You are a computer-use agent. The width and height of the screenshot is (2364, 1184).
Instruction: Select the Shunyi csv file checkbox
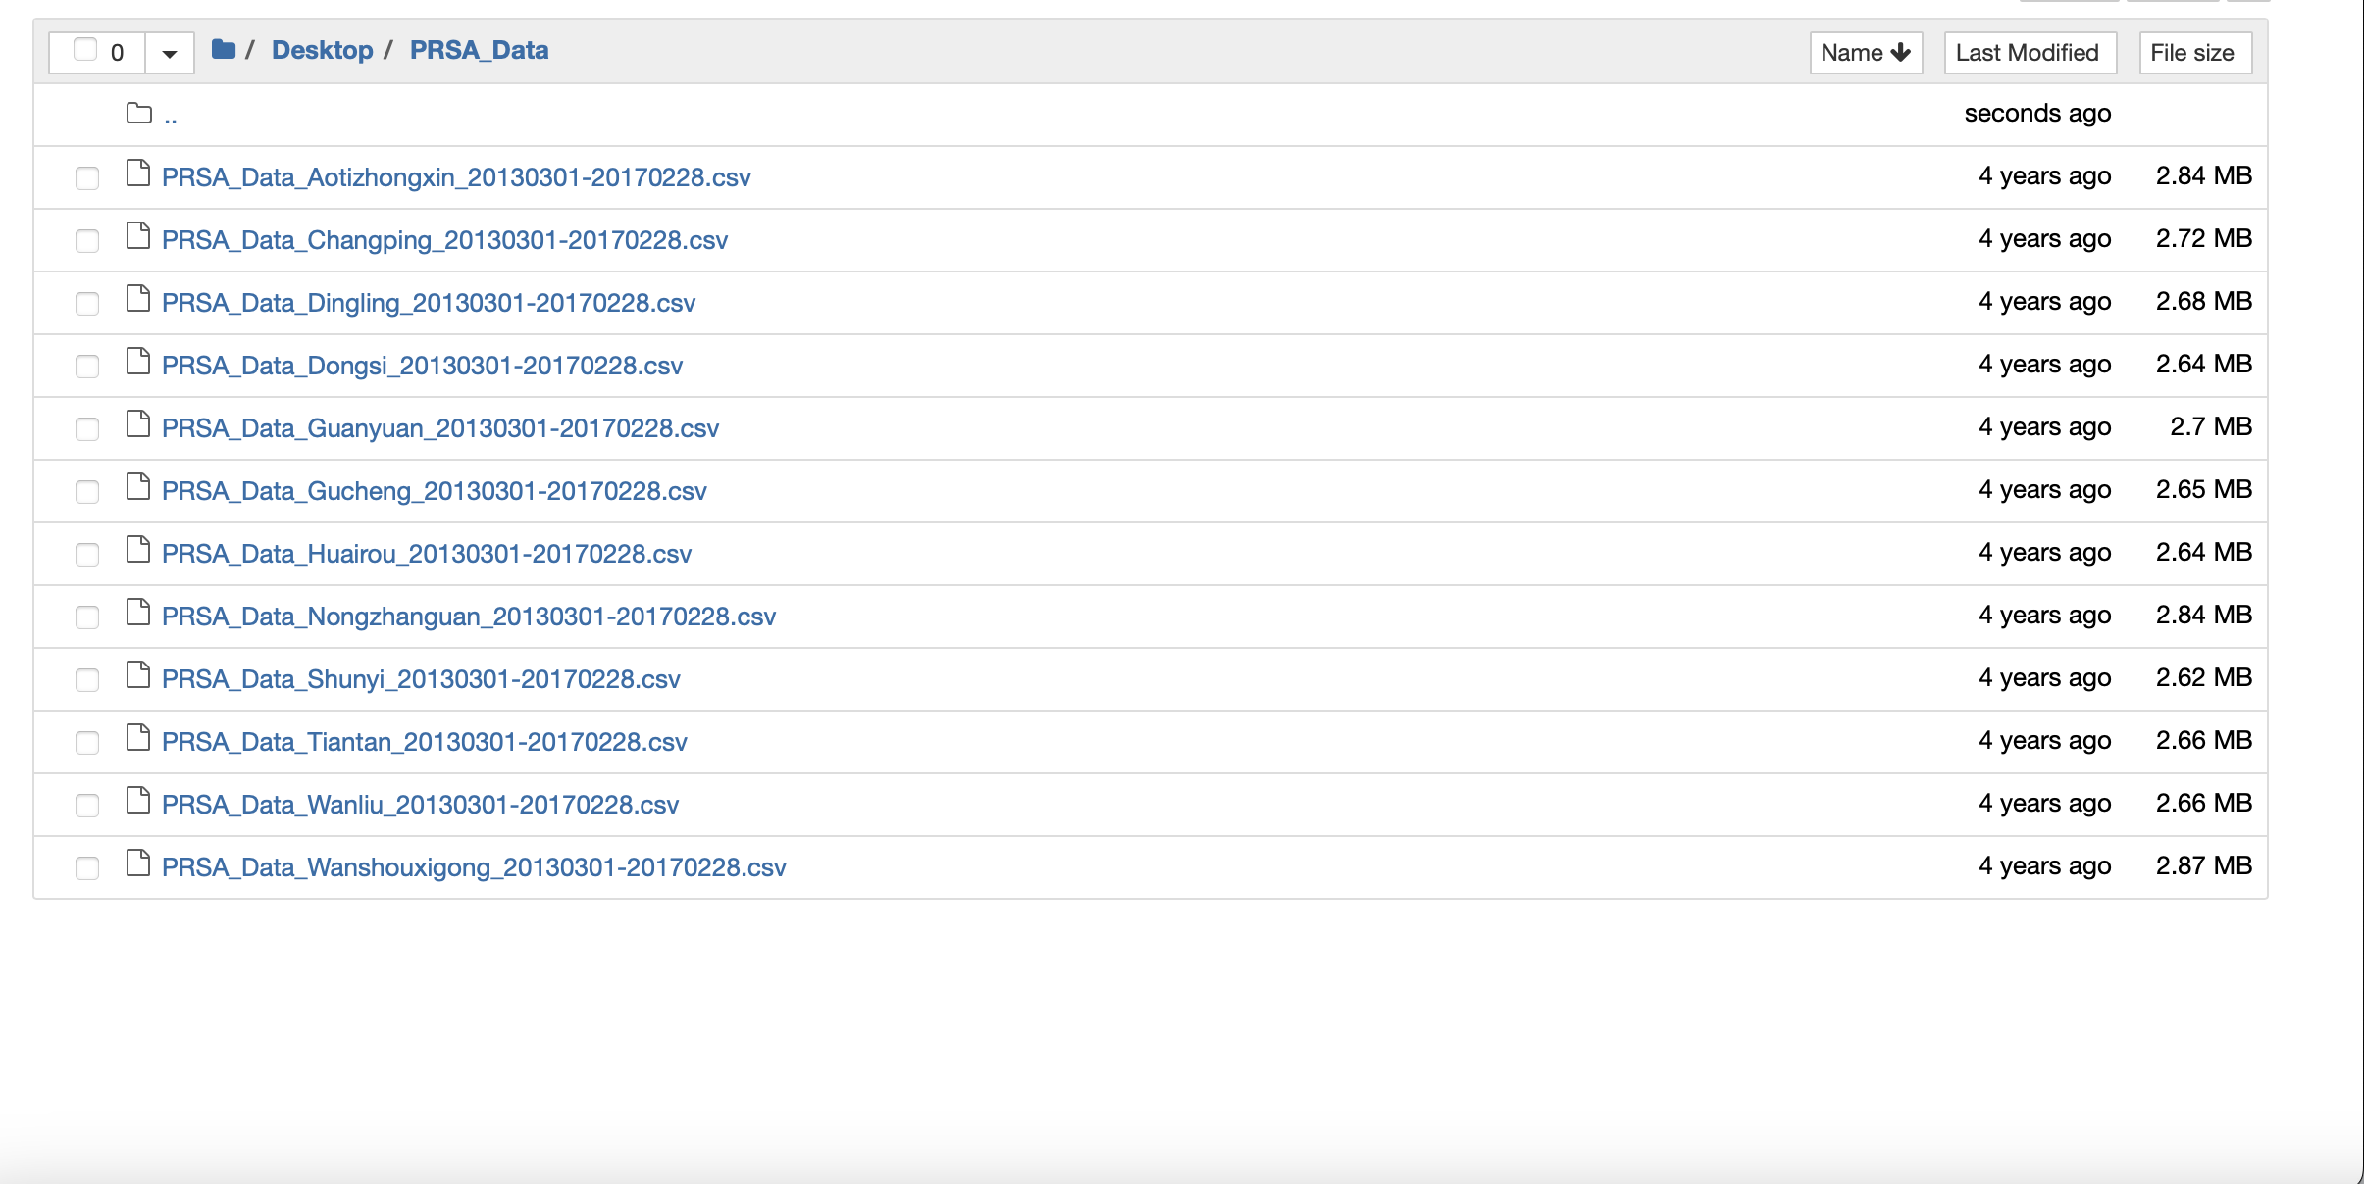click(87, 680)
